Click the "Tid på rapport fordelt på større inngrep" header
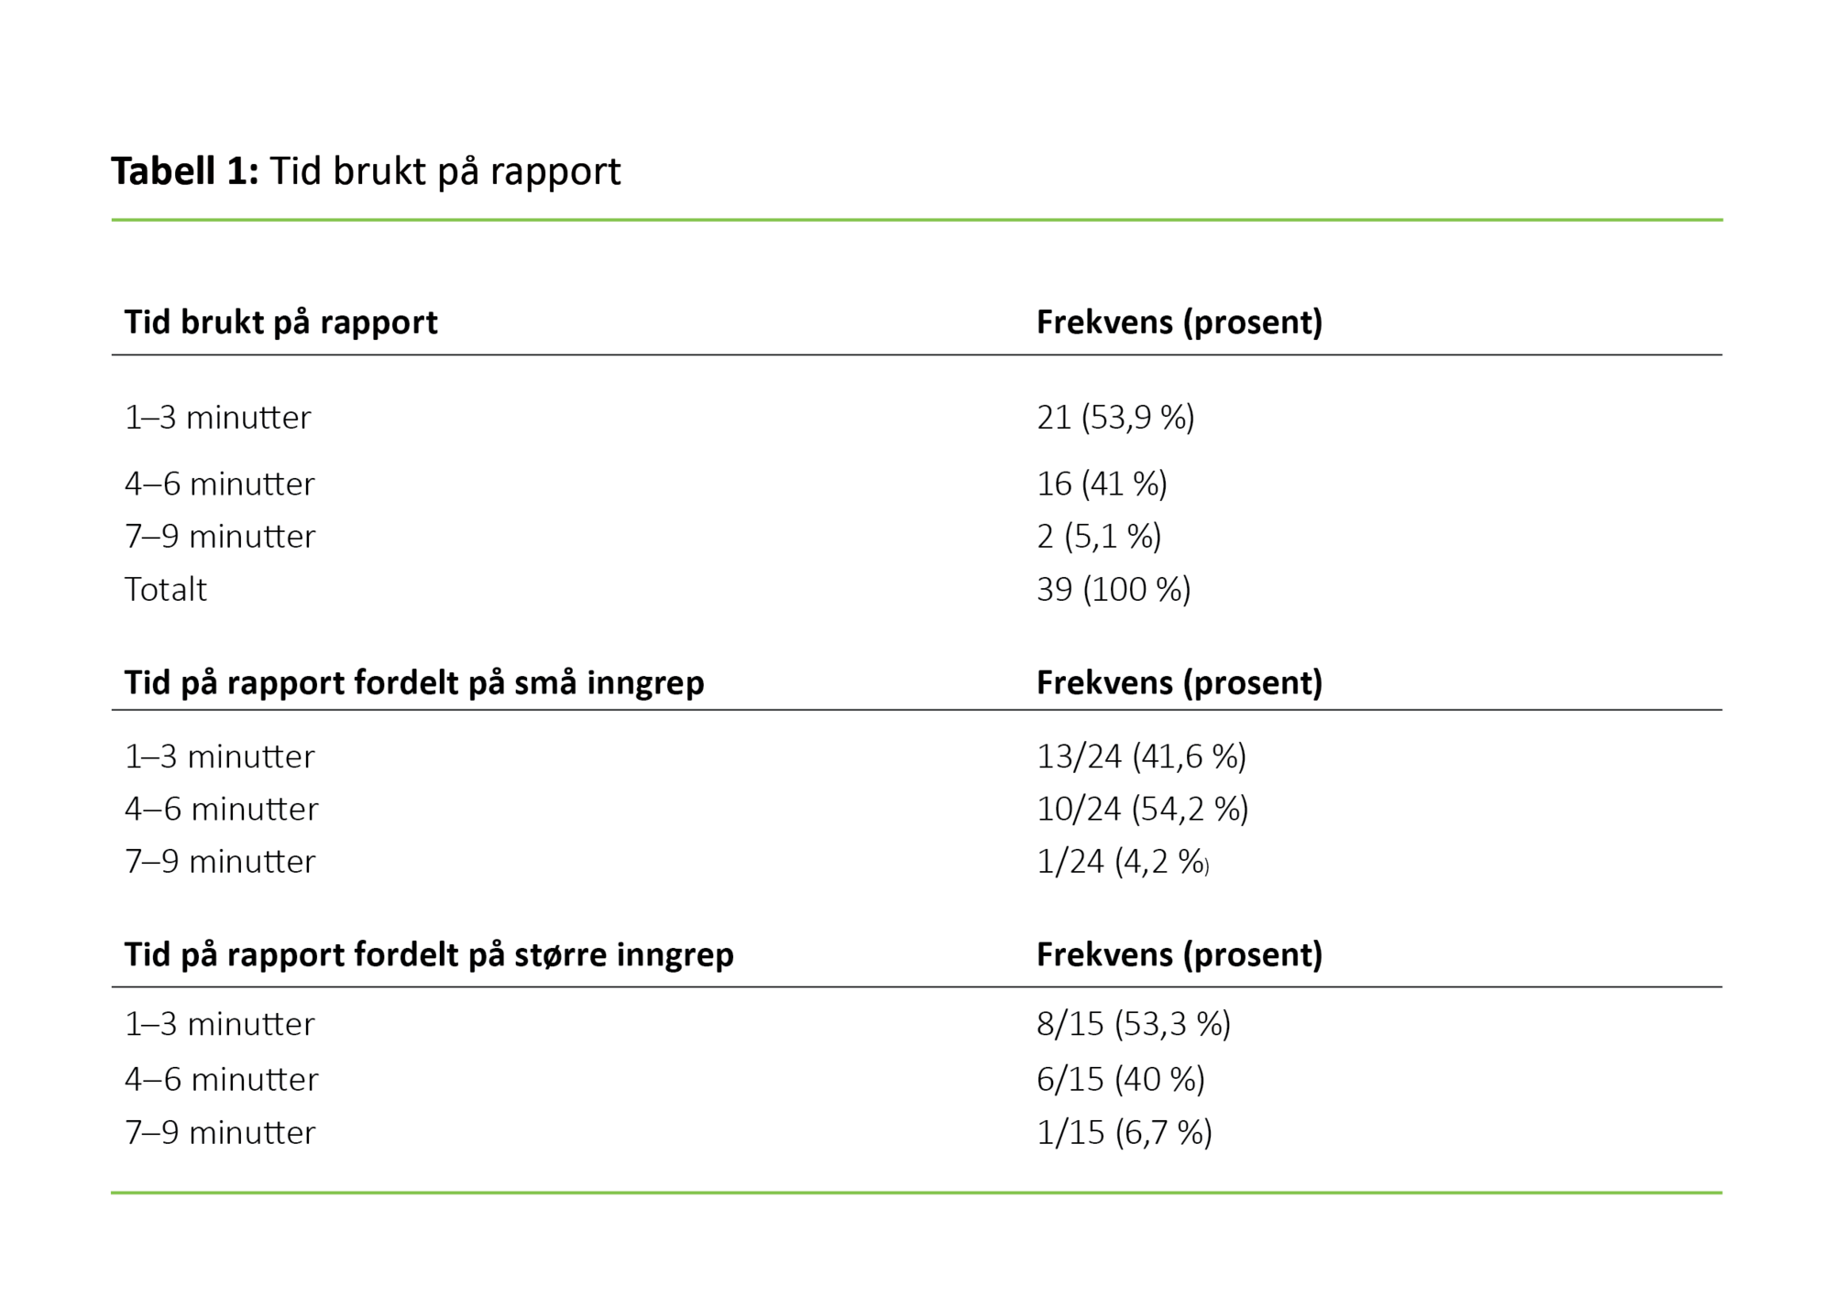Screen dimensions: 1833x1296 tap(428, 955)
